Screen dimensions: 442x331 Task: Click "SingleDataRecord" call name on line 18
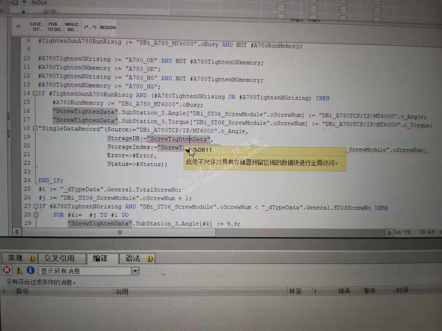71,129
